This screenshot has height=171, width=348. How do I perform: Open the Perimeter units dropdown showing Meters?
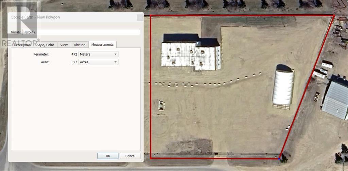pos(98,54)
